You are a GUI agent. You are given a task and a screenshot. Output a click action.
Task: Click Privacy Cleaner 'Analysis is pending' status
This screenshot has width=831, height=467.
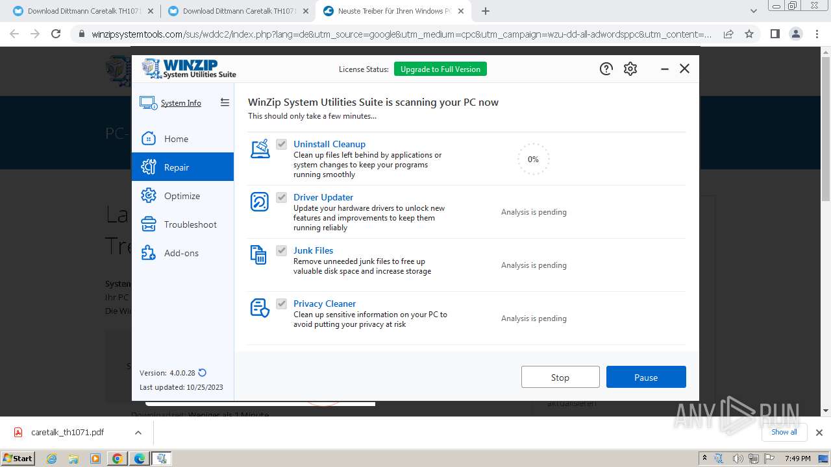[534, 318]
